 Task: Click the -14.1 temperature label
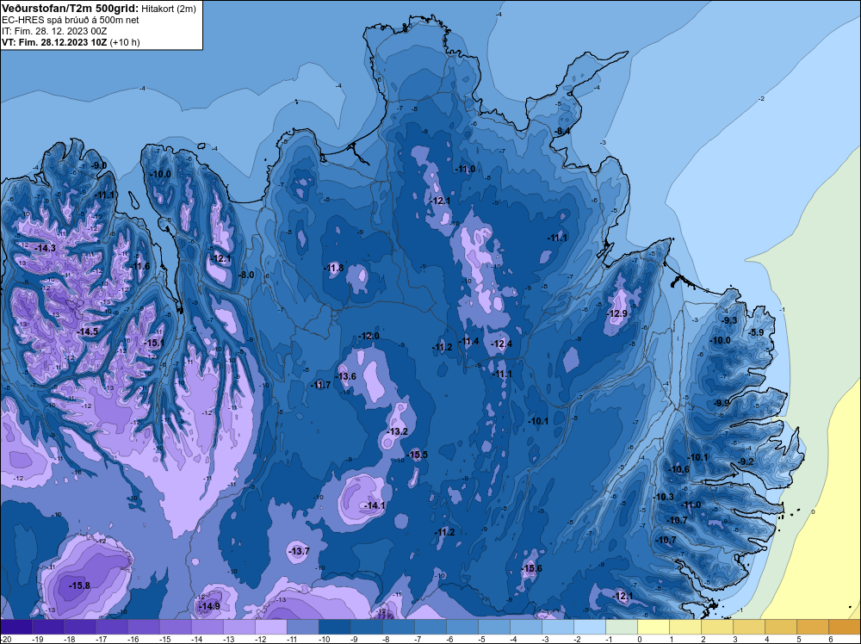coord(375,505)
